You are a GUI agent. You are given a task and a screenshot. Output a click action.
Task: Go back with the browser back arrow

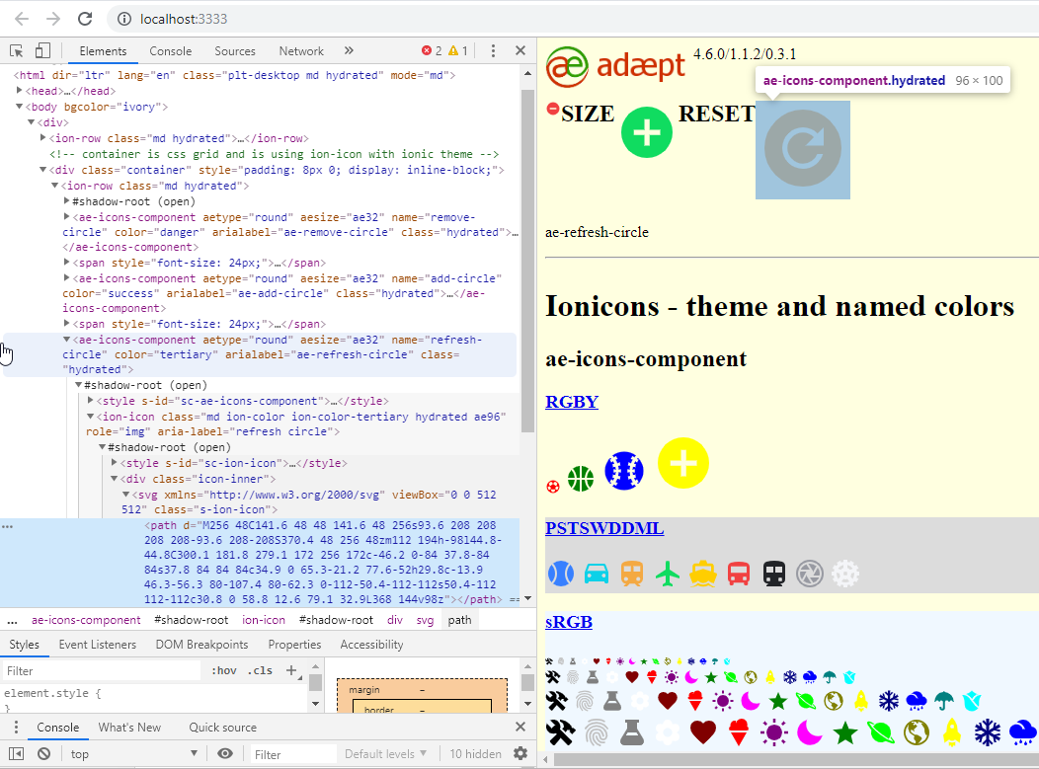[22, 19]
